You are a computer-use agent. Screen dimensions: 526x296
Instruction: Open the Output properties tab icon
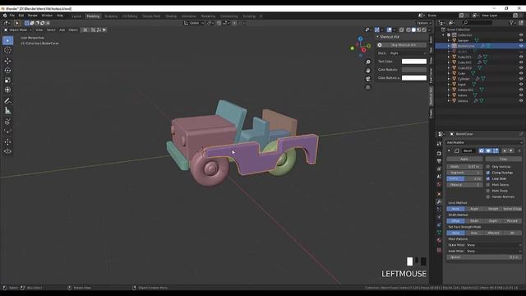(439, 161)
